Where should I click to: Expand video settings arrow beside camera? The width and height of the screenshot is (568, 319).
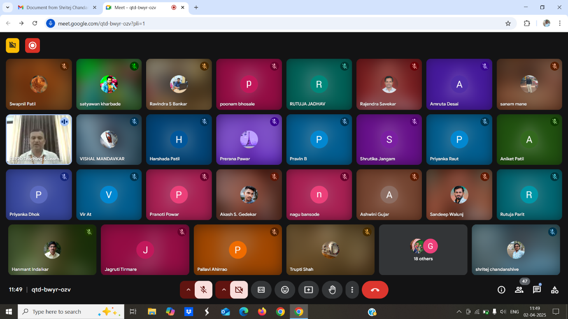(x=223, y=290)
